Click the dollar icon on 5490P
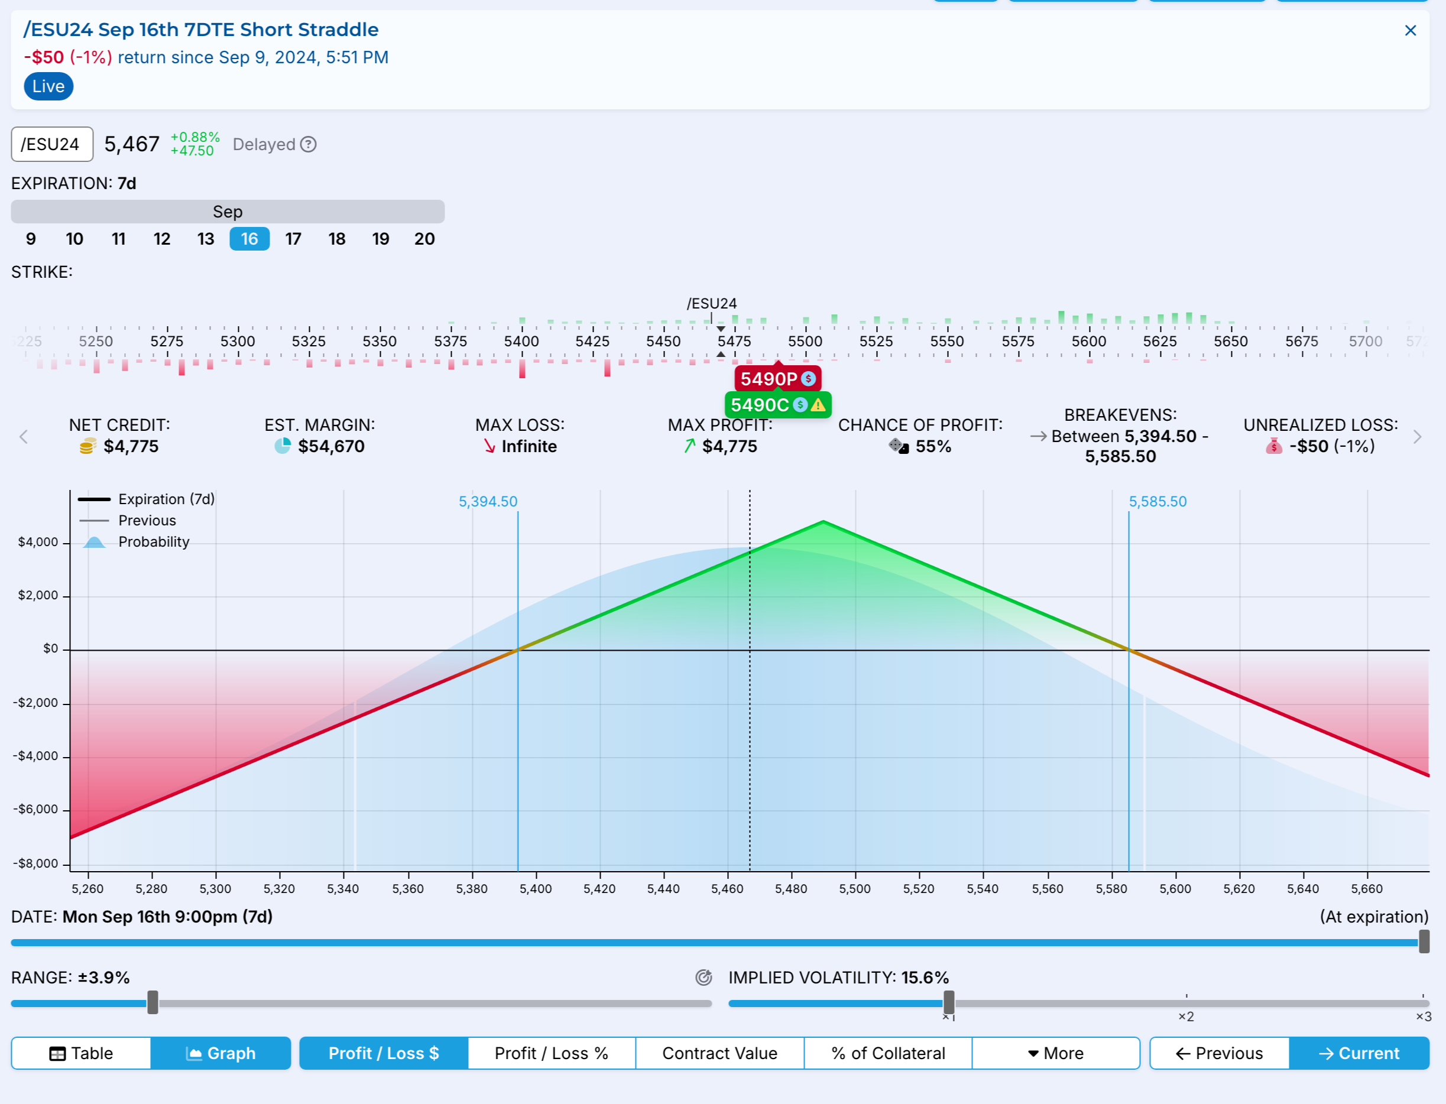 coord(809,378)
